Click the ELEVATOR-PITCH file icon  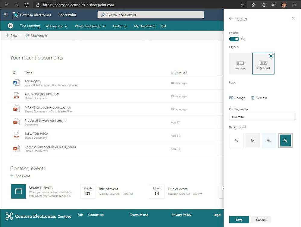[x=17, y=135]
